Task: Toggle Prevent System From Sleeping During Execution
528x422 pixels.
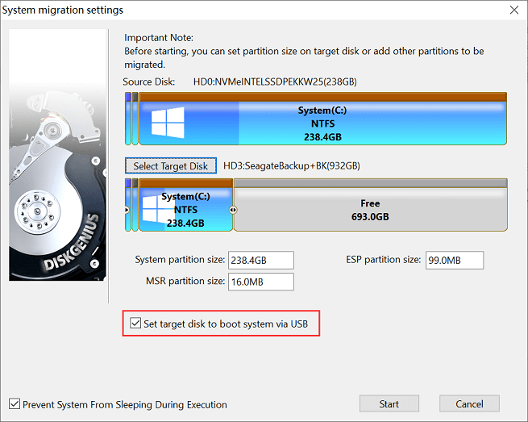Action: [15, 404]
